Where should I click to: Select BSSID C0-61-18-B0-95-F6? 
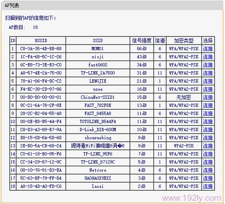(x=41, y=154)
